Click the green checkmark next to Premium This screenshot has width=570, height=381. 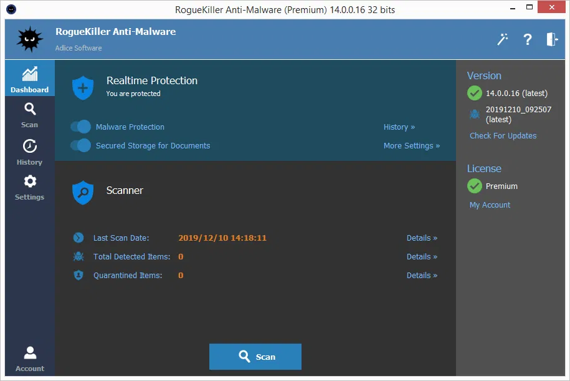click(x=475, y=186)
